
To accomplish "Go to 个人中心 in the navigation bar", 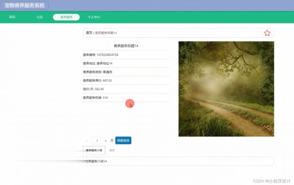I will tap(94, 17).
